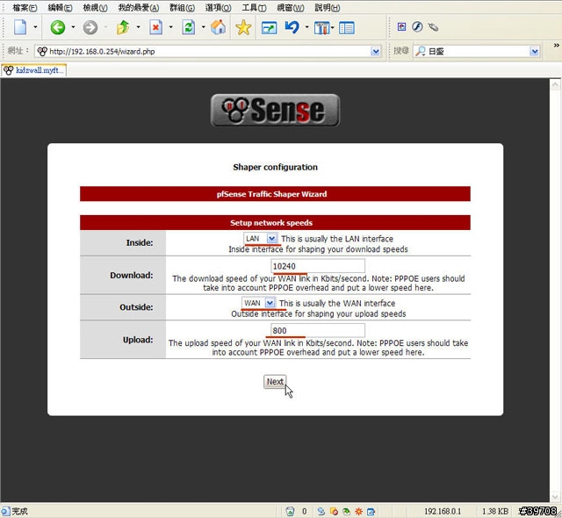Image resolution: width=562 pixels, height=518 pixels.
Task: Click the Download speed input field
Action: coord(318,266)
